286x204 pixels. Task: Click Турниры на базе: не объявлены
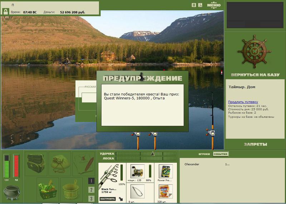pyautogui.click(x=251, y=117)
